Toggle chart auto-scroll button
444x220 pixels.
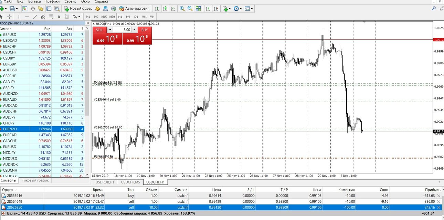[208, 8]
